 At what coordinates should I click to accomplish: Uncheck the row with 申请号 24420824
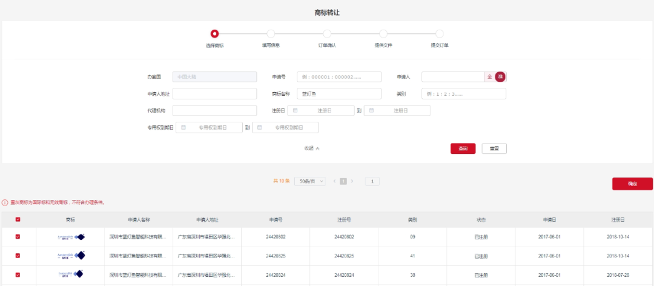tap(18, 275)
